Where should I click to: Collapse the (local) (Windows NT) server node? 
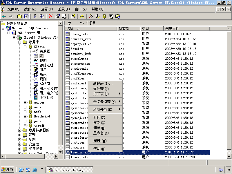click(x=14, y=37)
